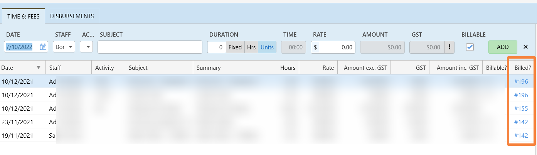
Task: Open the date picker calendar icon
Action: click(x=43, y=47)
